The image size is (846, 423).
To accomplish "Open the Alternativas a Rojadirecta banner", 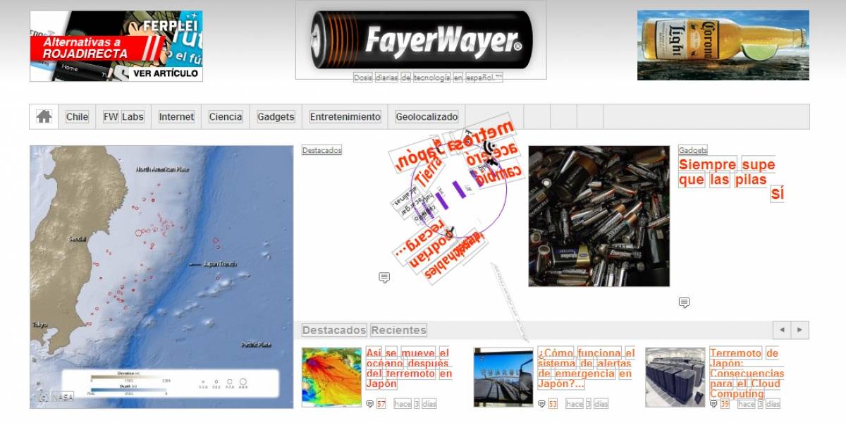I will click(x=116, y=46).
